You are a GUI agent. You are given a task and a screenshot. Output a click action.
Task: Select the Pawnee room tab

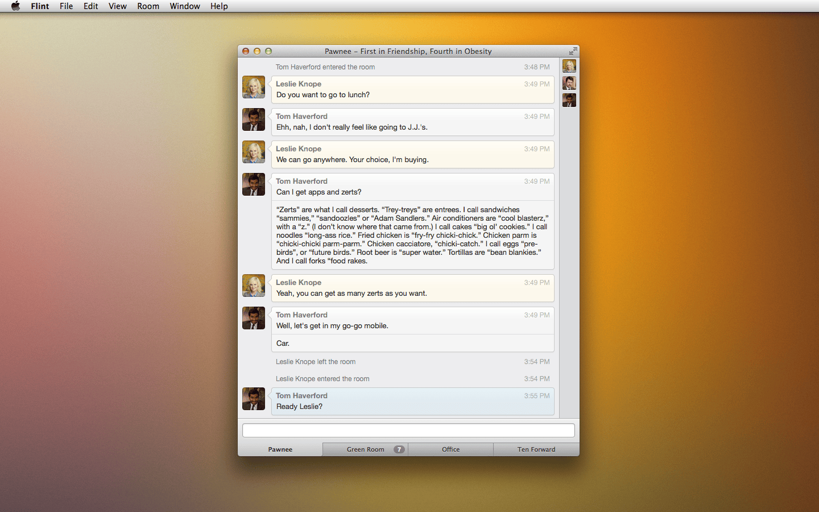[x=280, y=449]
